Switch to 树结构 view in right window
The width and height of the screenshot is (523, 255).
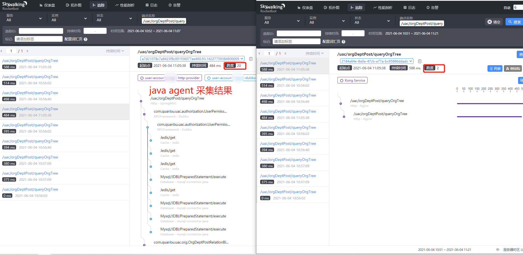(513, 69)
